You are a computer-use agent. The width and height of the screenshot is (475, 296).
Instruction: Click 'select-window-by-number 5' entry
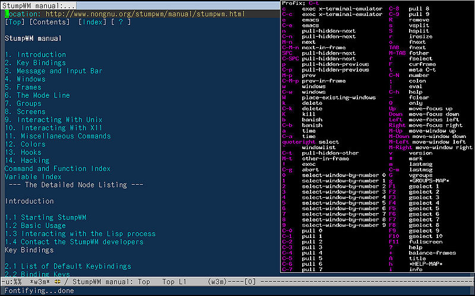click(344, 203)
